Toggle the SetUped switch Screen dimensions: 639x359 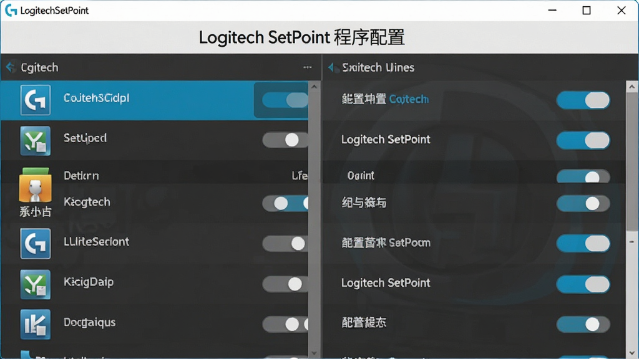click(x=285, y=140)
